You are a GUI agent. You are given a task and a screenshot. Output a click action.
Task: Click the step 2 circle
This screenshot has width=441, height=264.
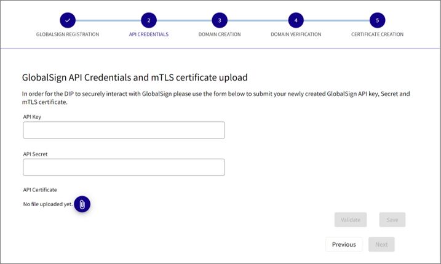(x=148, y=20)
